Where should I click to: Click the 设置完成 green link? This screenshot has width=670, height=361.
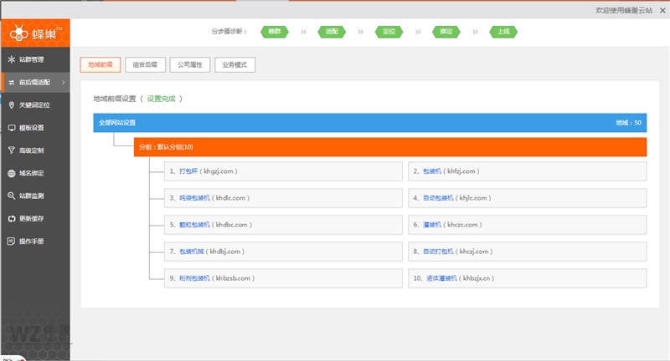coord(162,99)
